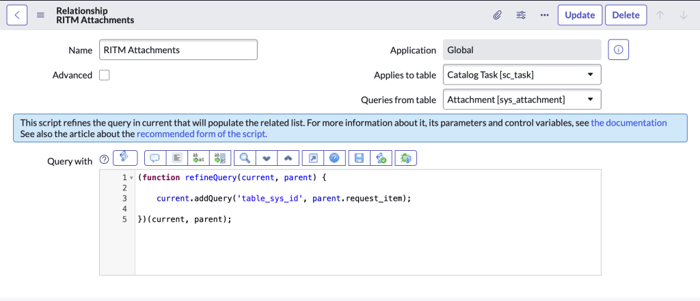
Task: Click the Update button
Action: (x=580, y=15)
